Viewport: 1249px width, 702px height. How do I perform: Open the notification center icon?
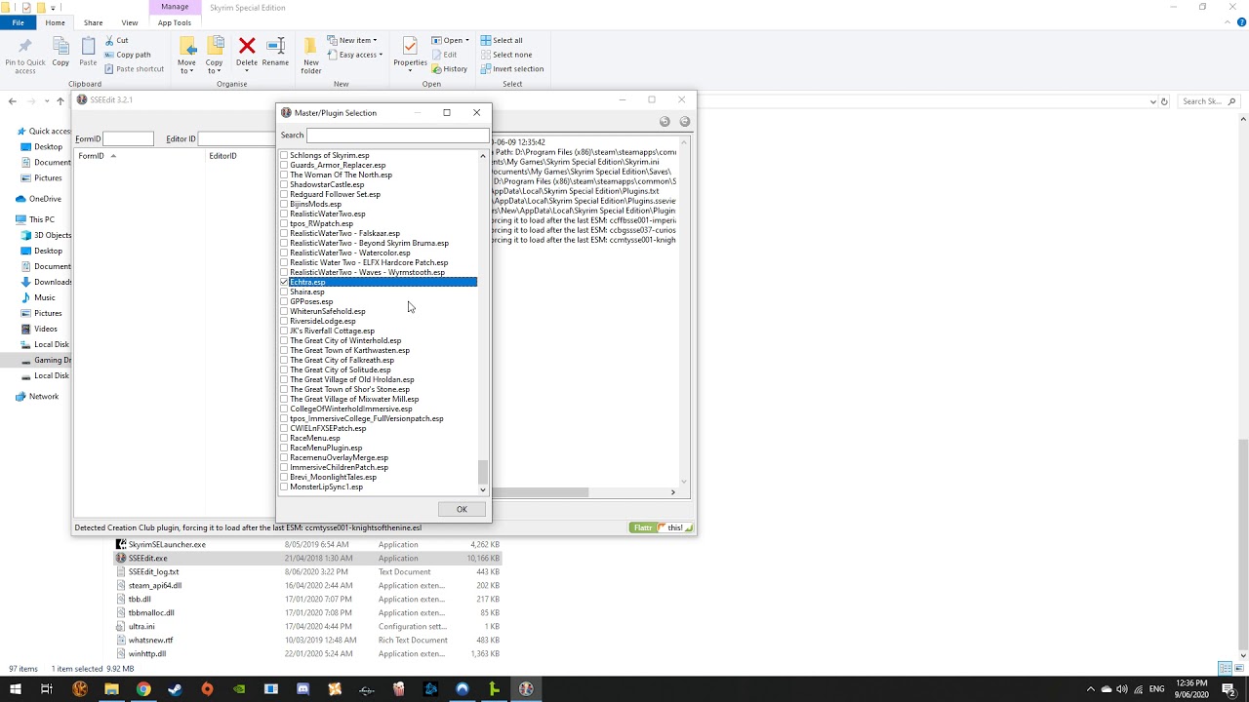click(1231, 689)
